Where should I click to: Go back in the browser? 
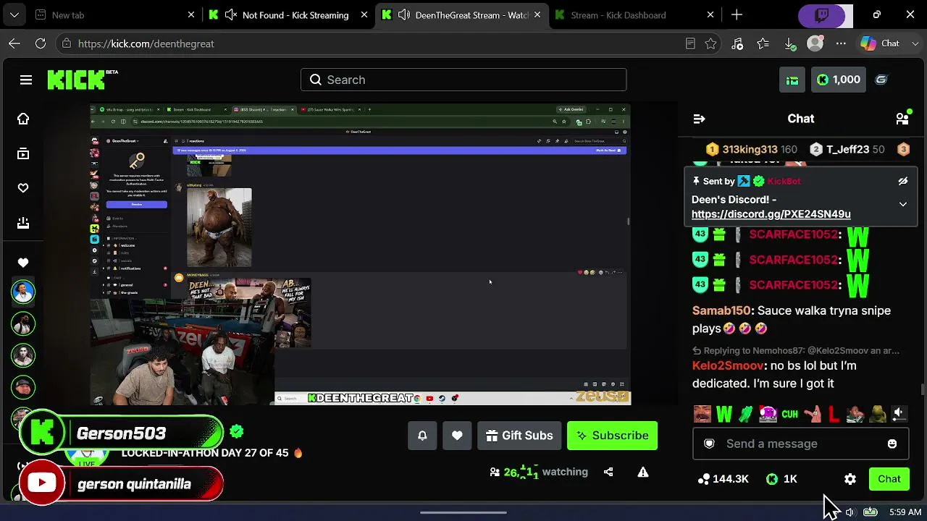(x=14, y=43)
